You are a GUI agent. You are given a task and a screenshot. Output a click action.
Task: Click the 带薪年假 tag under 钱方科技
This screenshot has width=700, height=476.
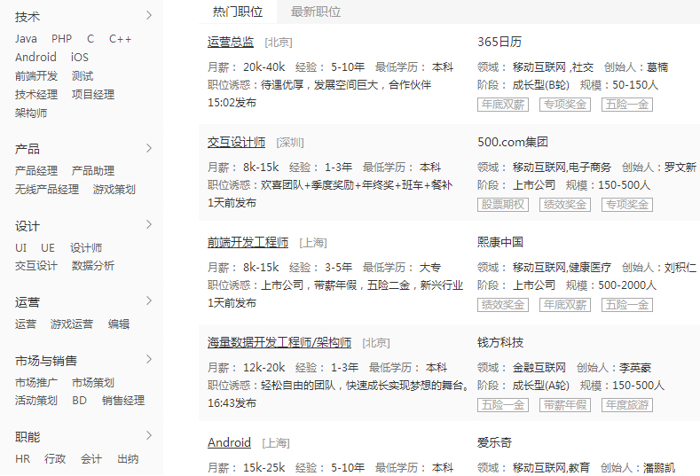click(565, 405)
